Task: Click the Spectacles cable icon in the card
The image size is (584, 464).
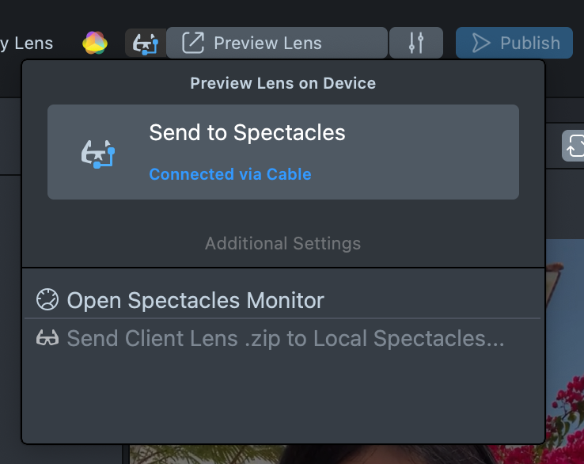Action: click(98, 154)
